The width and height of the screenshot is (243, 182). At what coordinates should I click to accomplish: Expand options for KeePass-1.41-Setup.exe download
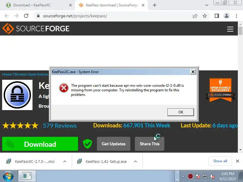coord(135,161)
